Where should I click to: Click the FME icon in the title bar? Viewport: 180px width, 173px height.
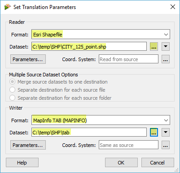pos(8,7)
